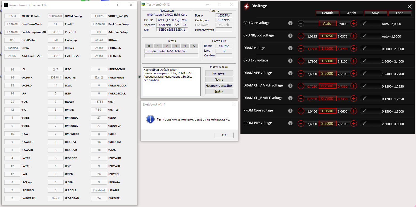Click the Выйти button in TestMem5
416x207 pixels.
(219, 92)
